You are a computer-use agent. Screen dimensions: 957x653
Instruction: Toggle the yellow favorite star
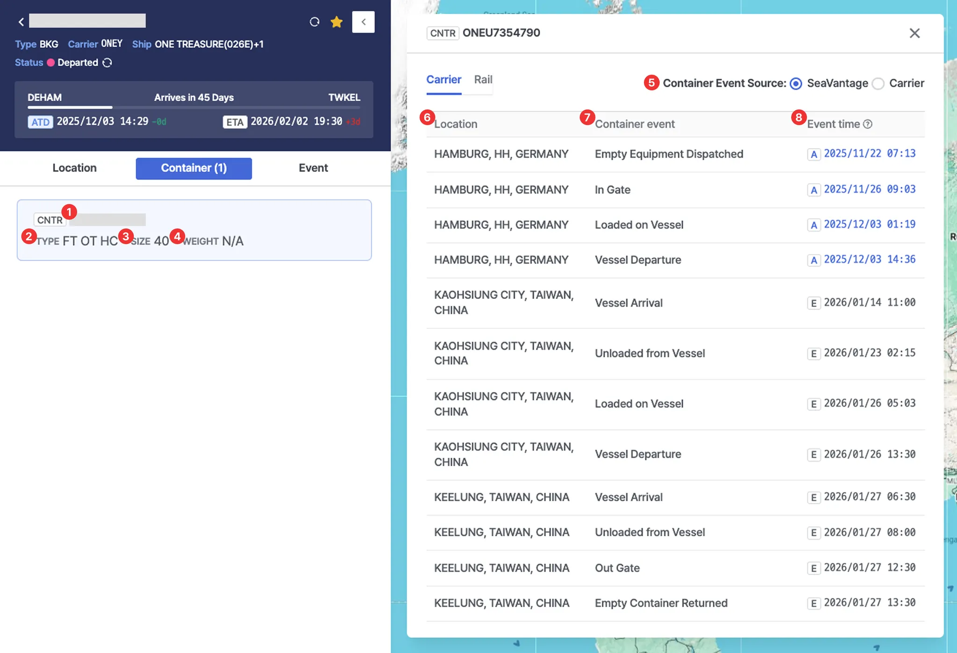point(336,22)
